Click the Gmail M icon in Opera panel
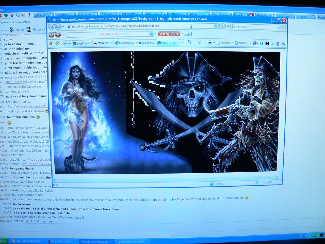This screenshot has width=325, height=244. click(23, 15)
